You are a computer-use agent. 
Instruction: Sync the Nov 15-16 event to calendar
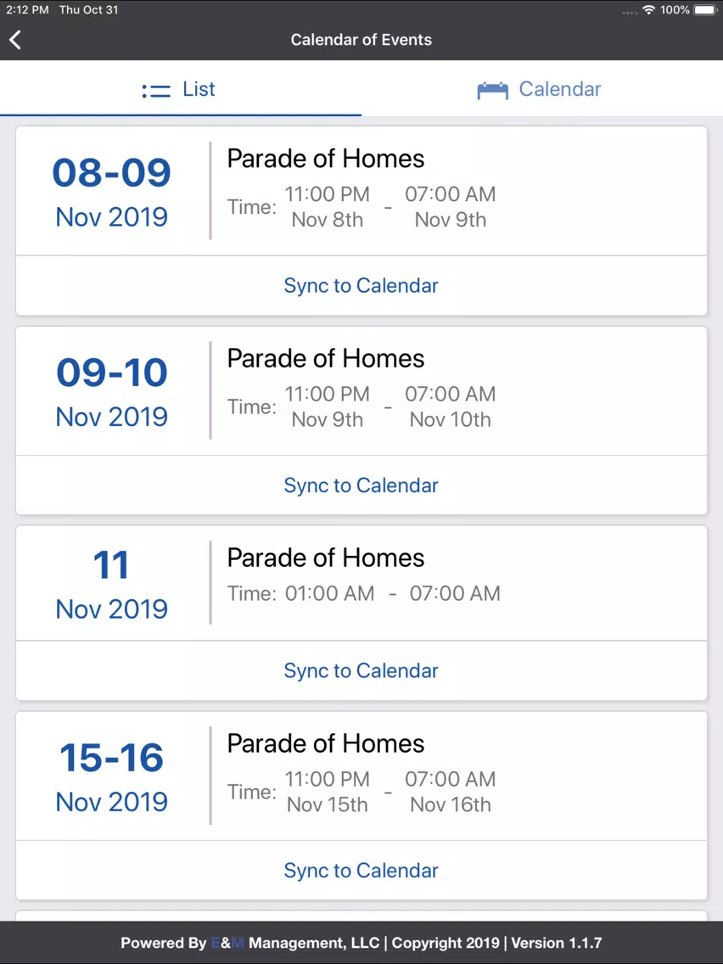[361, 870]
